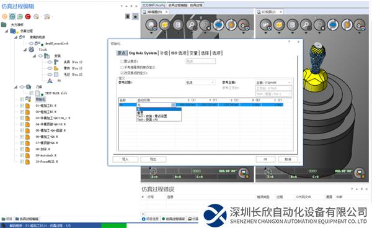Switch to the 补偿 tab
The width and height of the screenshot is (372, 228).
(164, 53)
